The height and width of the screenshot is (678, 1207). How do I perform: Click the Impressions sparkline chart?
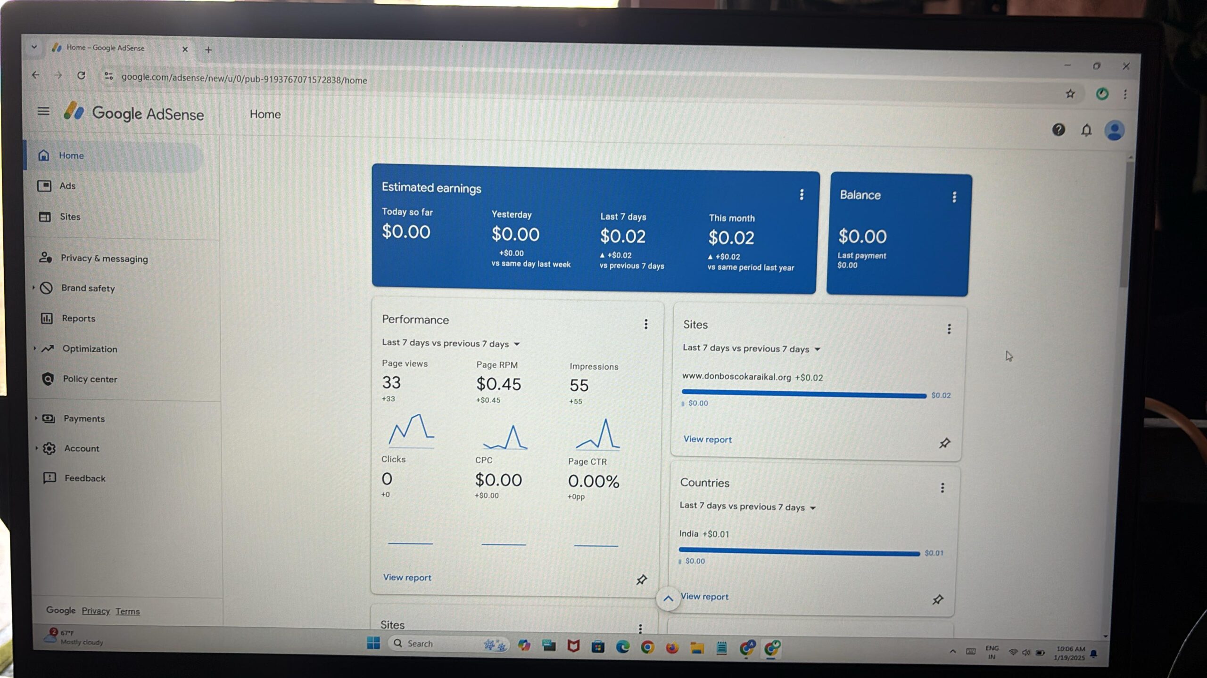(x=597, y=434)
